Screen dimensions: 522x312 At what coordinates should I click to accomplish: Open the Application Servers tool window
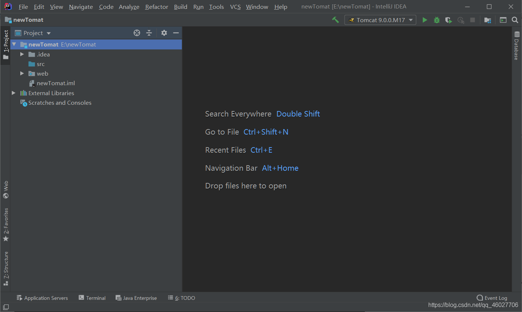click(x=42, y=298)
